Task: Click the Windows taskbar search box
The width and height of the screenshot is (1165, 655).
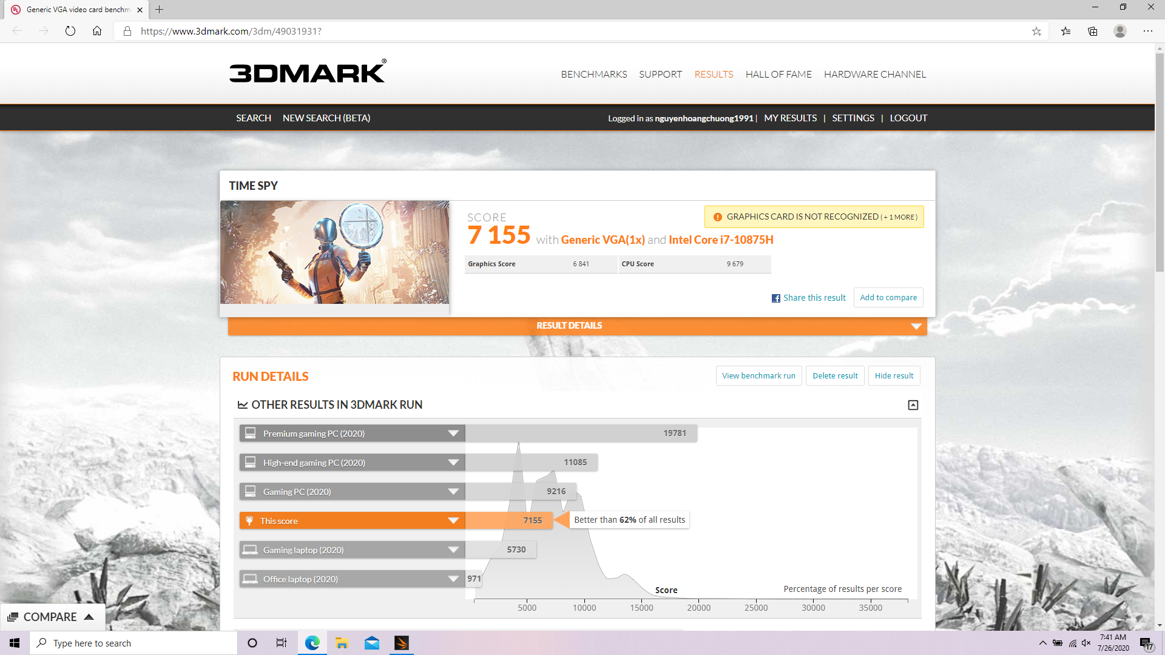Action: click(133, 643)
